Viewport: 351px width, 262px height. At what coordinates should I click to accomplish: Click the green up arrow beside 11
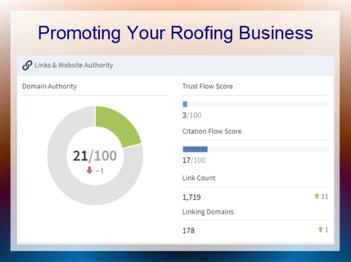pos(316,196)
